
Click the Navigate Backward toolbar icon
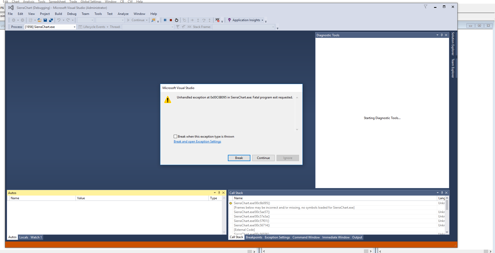point(14,20)
